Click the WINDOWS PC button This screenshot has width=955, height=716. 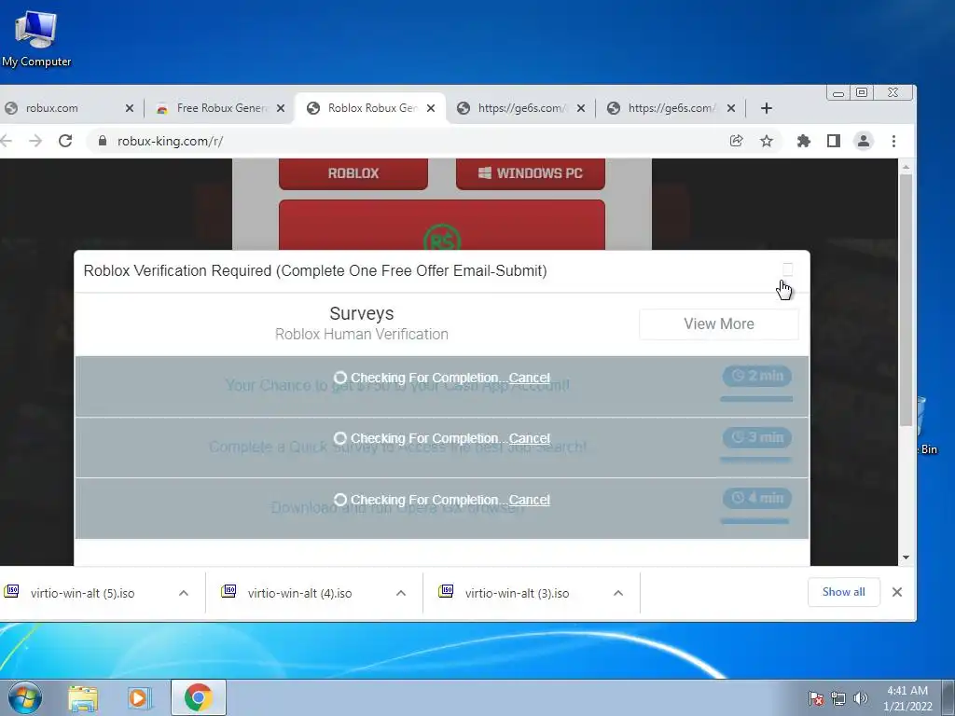point(531,173)
